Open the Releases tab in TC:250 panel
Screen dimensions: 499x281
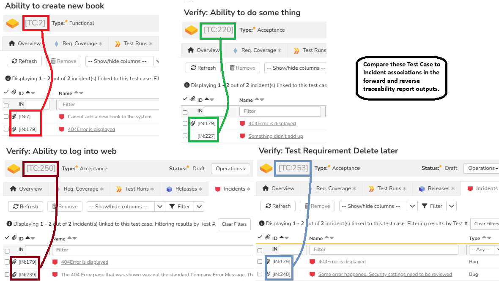tap(184, 189)
